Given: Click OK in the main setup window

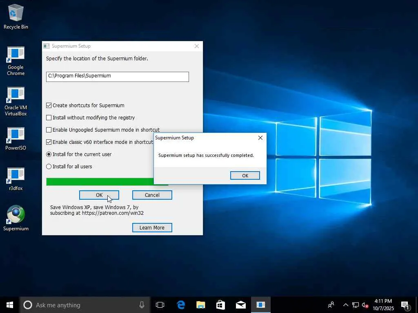Looking at the screenshot, I should click(99, 195).
